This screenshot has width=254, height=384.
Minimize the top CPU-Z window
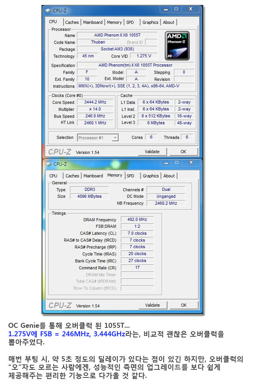tap(166, 9)
